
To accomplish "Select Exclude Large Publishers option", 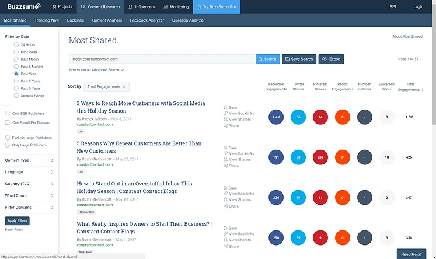I will (x=7, y=138).
